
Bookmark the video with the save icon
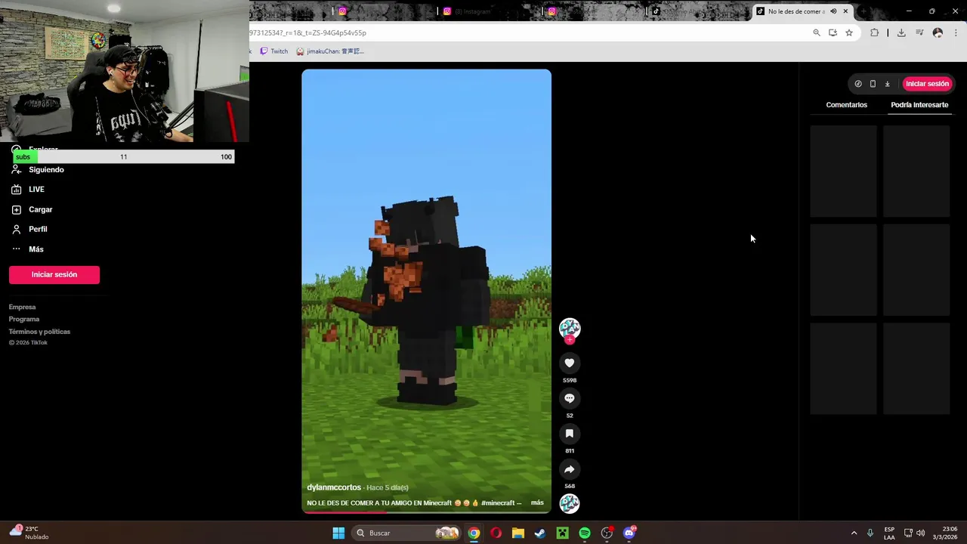[570, 434]
